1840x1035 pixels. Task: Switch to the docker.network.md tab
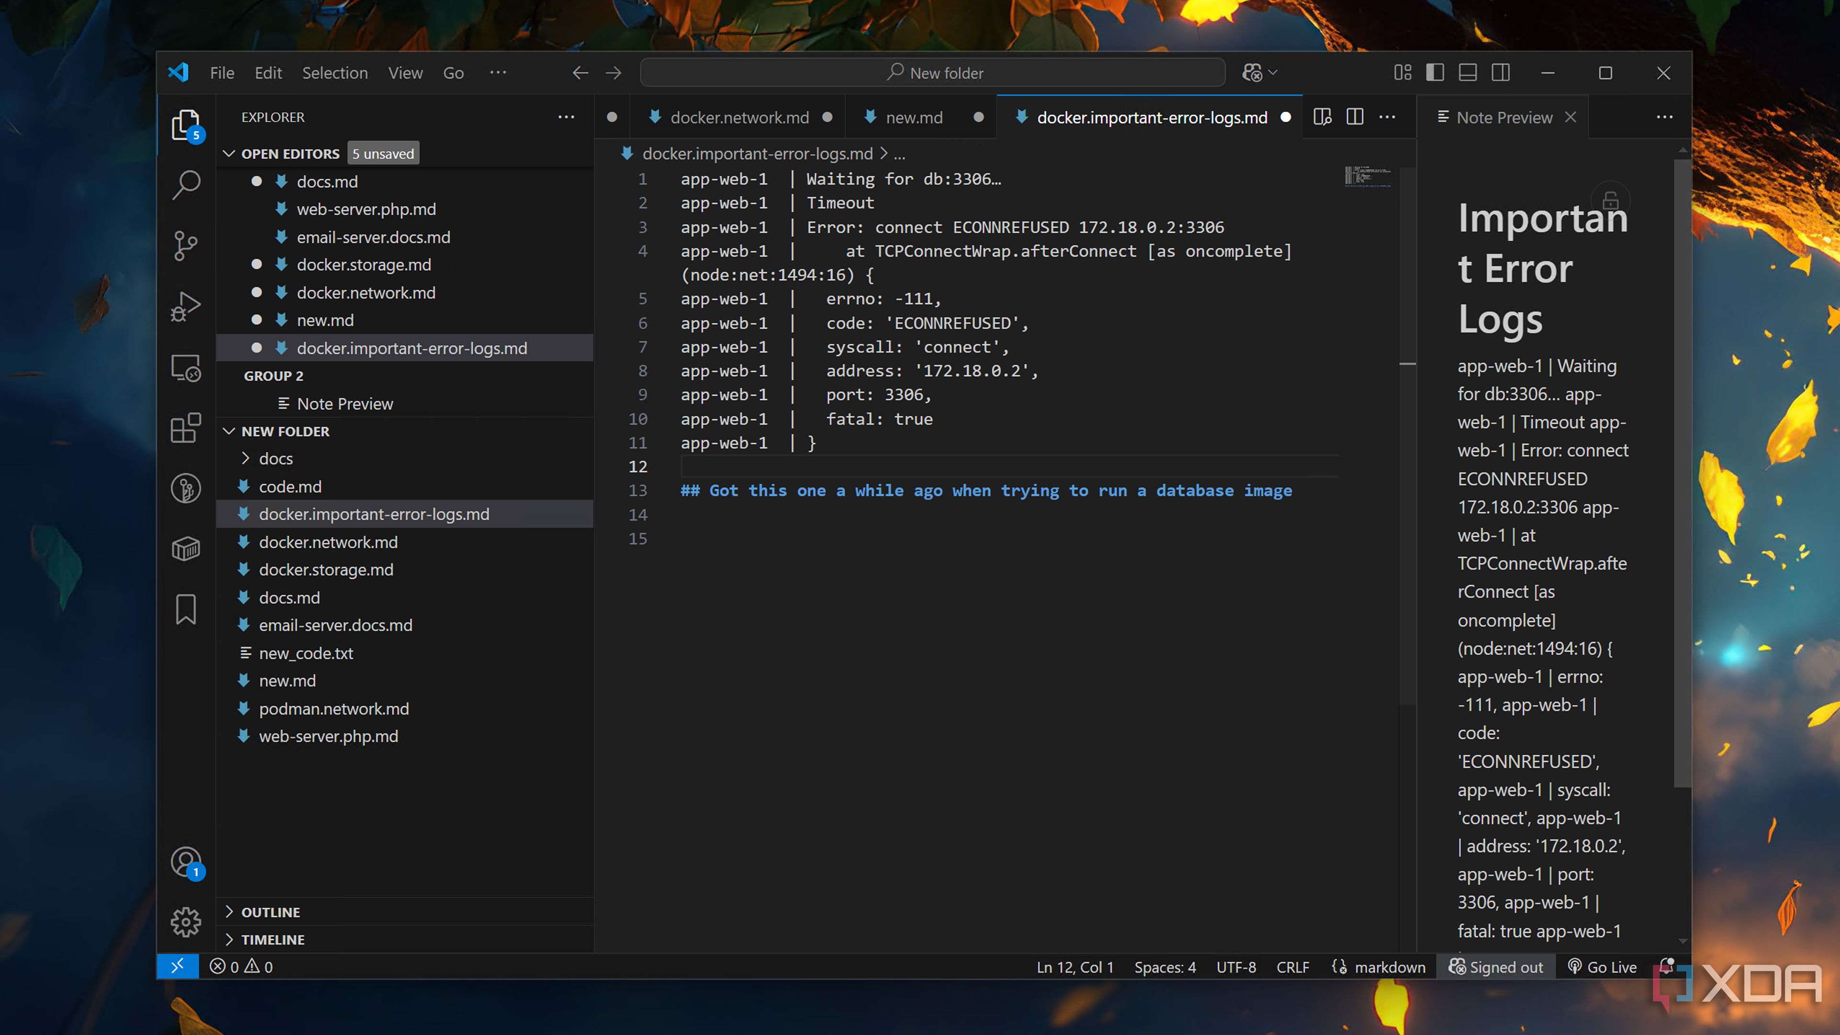(738, 117)
